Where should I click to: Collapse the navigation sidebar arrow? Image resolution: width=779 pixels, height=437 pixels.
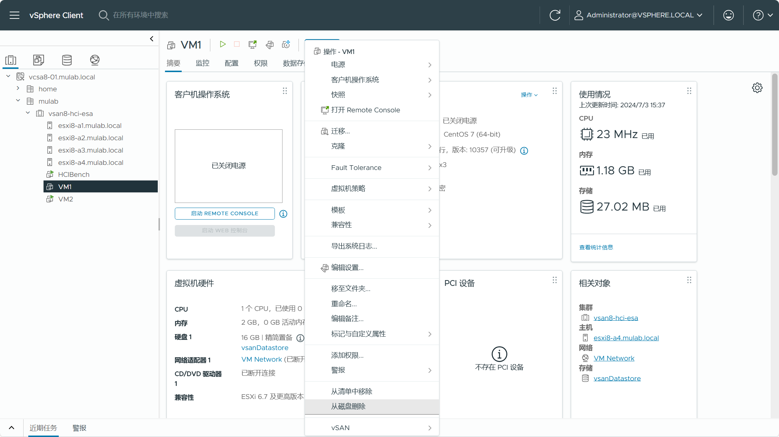152,39
